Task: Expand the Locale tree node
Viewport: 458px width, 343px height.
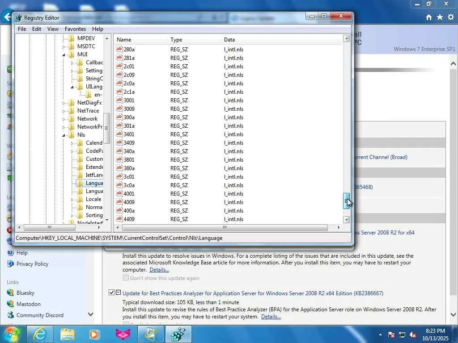Action: [x=72, y=200]
